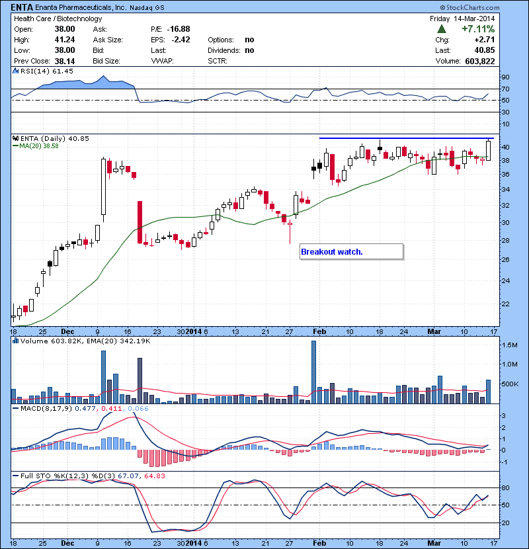Click the P/E value -16.88
The width and height of the screenshot is (529, 549).
point(179,29)
